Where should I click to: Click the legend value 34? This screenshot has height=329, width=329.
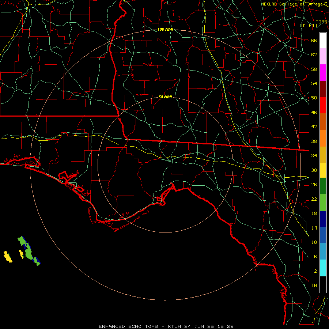[x=314, y=156]
